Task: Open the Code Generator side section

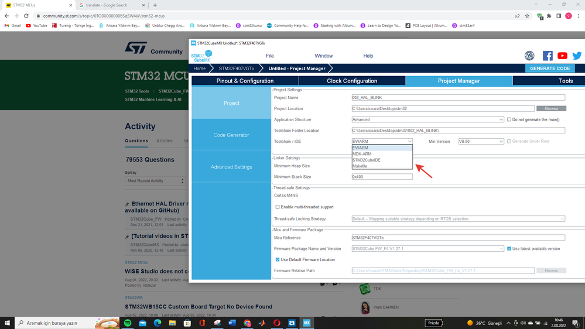Action: tap(231, 135)
